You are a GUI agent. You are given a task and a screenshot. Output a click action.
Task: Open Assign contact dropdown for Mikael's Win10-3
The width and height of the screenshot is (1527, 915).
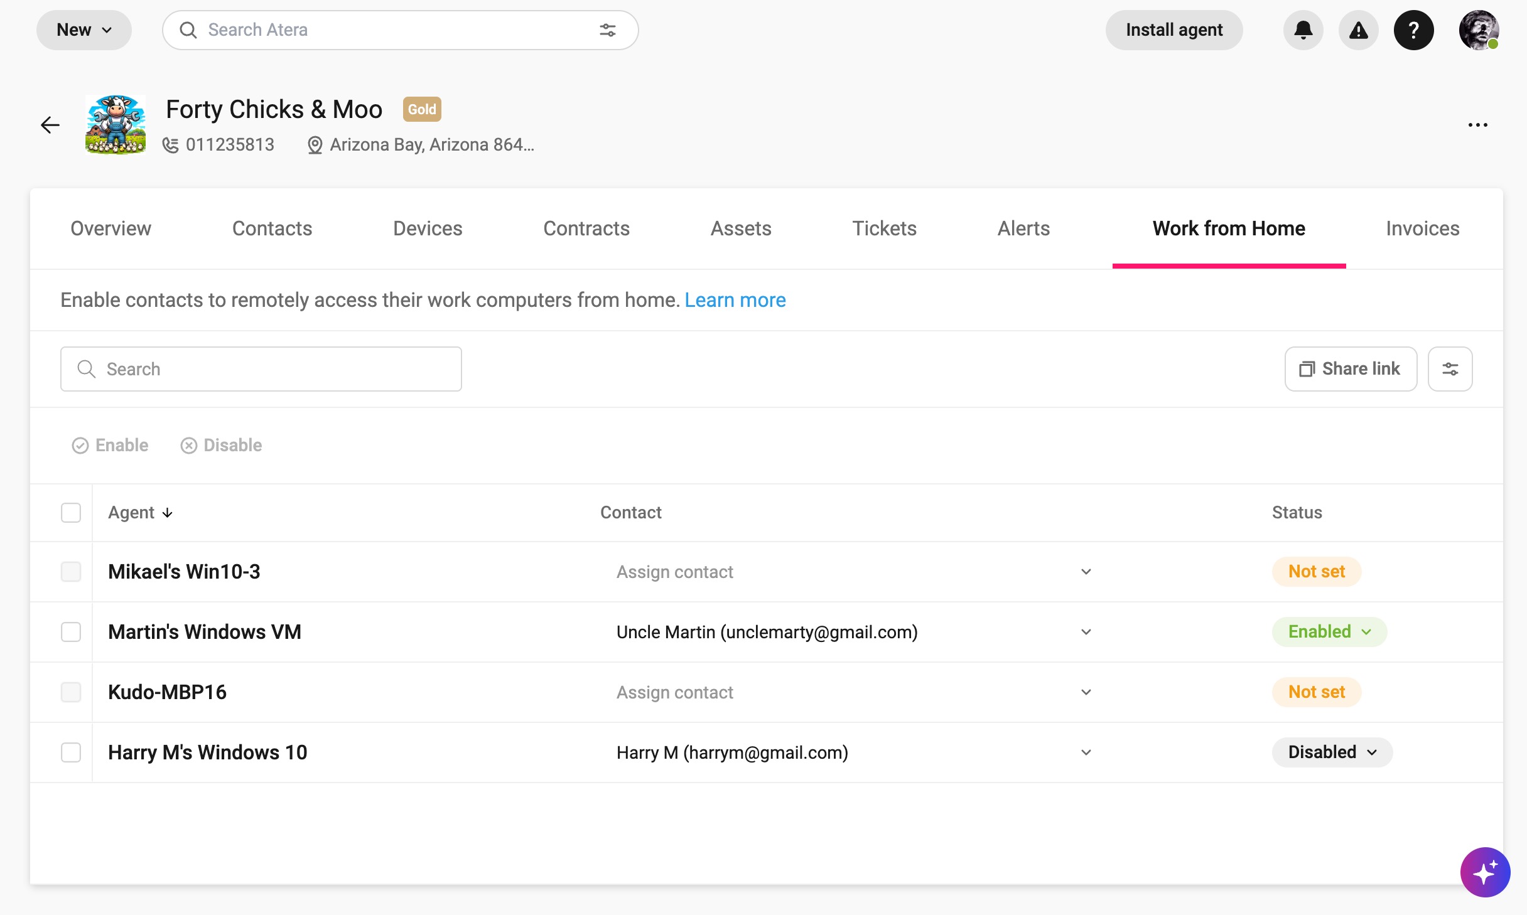(854, 572)
